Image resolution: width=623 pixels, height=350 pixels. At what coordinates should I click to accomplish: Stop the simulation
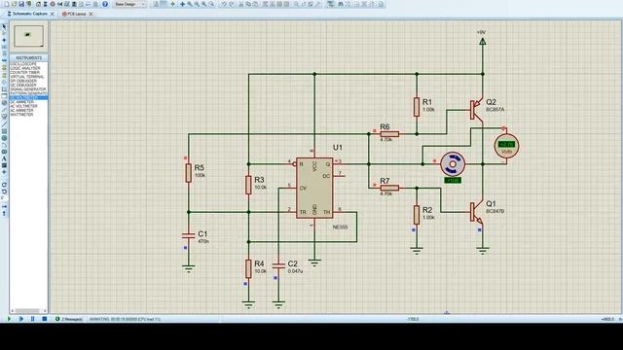tap(45, 319)
